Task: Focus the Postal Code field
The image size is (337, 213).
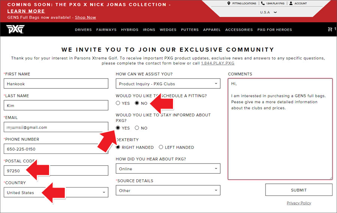Action: pos(56,171)
